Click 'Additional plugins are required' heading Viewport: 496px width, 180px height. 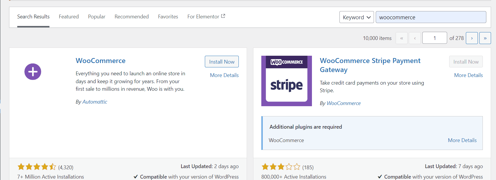click(306, 127)
